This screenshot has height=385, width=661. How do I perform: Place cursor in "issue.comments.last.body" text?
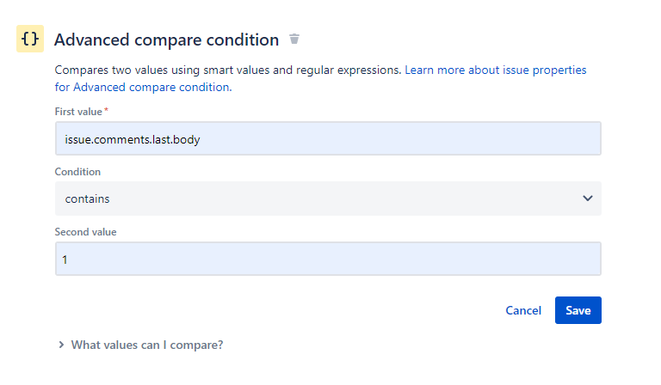pyautogui.click(x=133, y=138)
